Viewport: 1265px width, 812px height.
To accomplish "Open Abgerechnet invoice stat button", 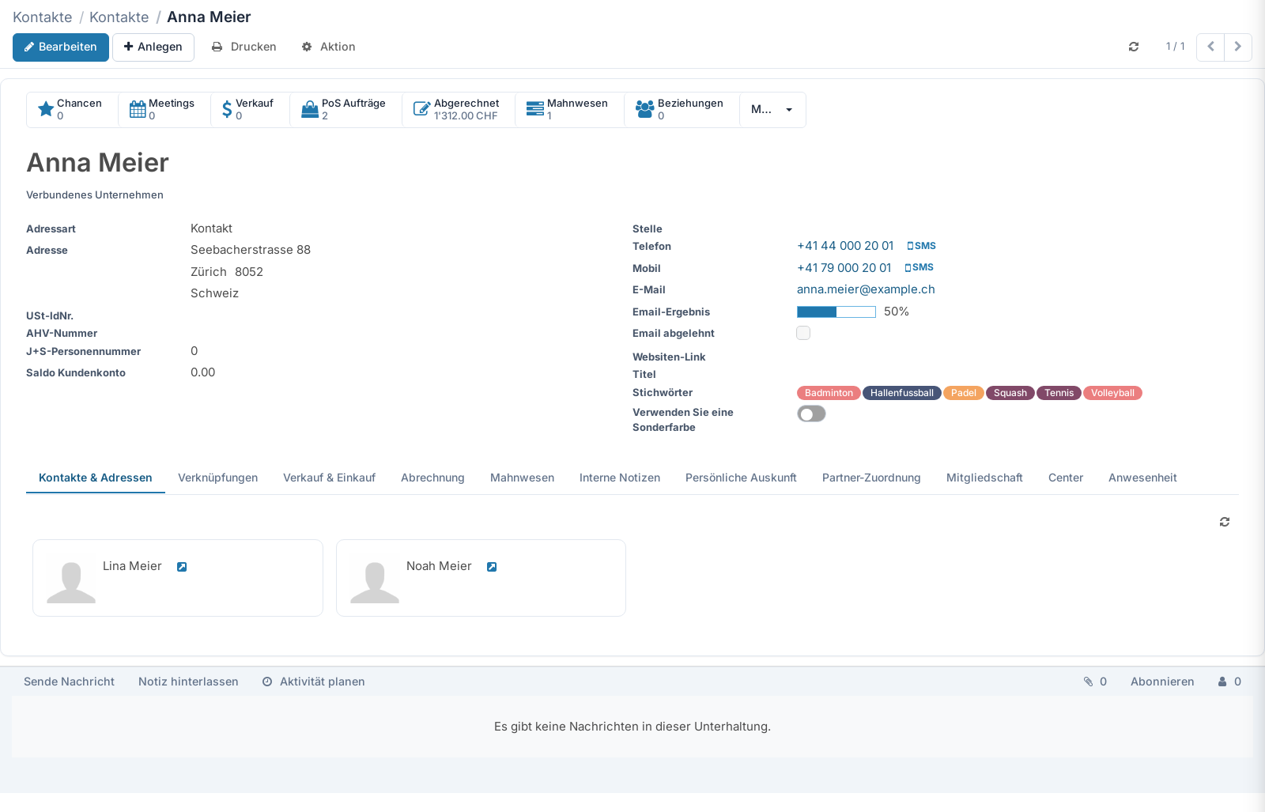I will tap(459, 110).
